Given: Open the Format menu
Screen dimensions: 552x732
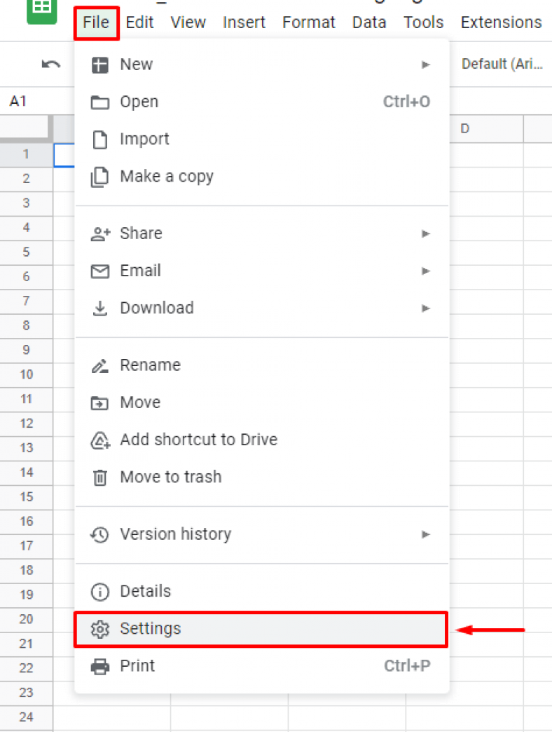Looking at the screenshot, I should tap(309, 22).
